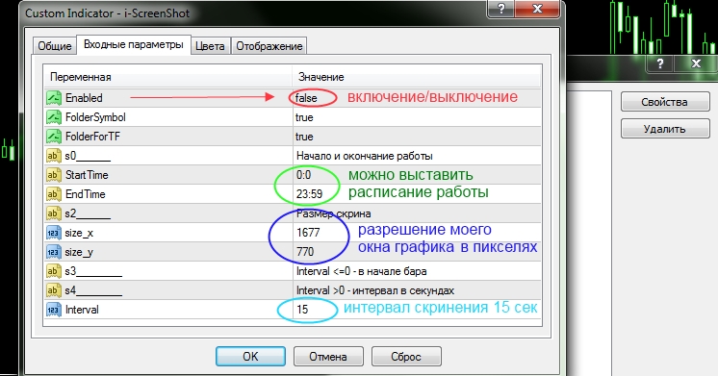Screen dimensions: 718x376
Task: Select the s2 variable name
Action: coord(88,213)
